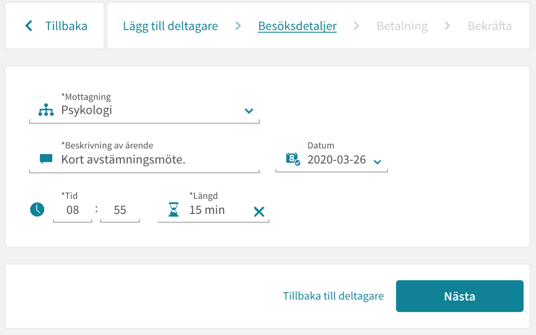Select the Besöksdetaljer step

pos(297,26)
